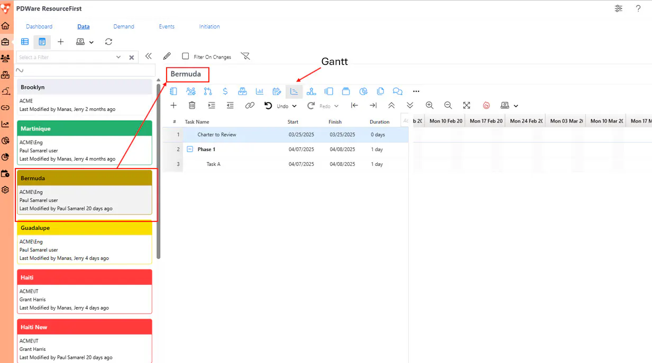Click the Undo button

[276, 106]
